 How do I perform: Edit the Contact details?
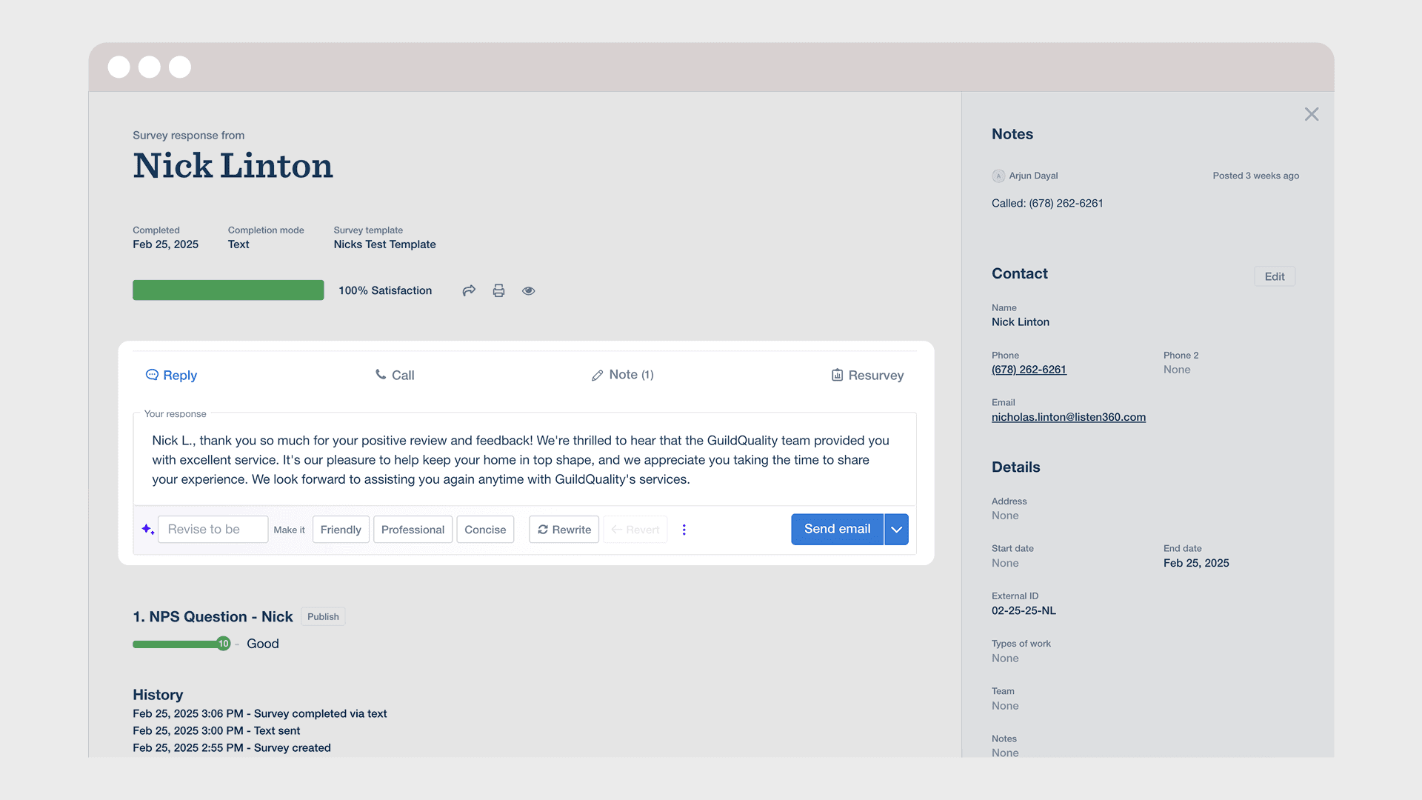[1275, 276]
